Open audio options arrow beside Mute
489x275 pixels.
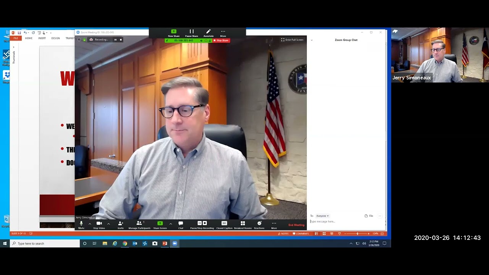(x=90, y=224)
